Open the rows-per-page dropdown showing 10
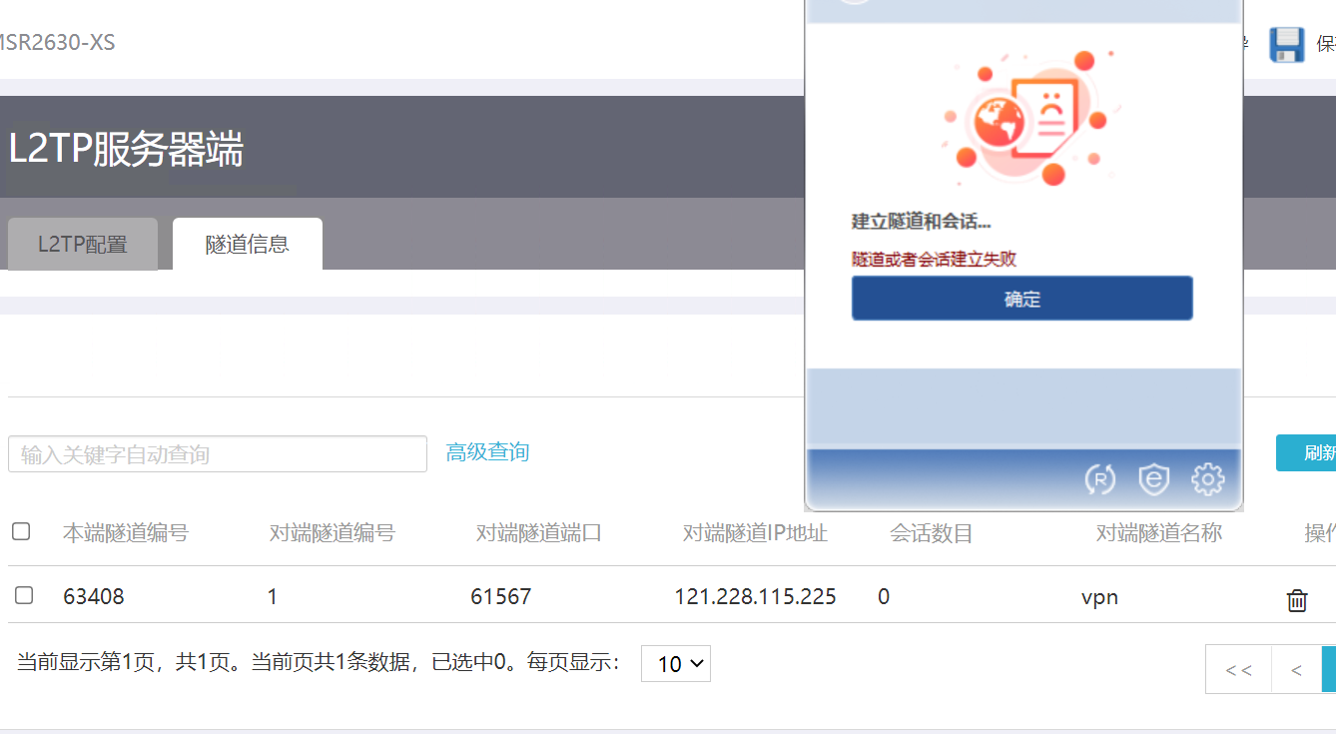 [676, 663]
